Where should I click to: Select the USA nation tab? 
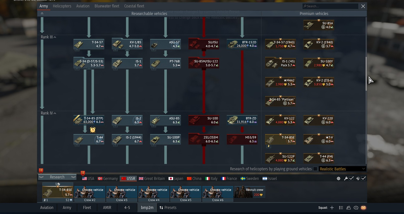click(x=88, y=178)
